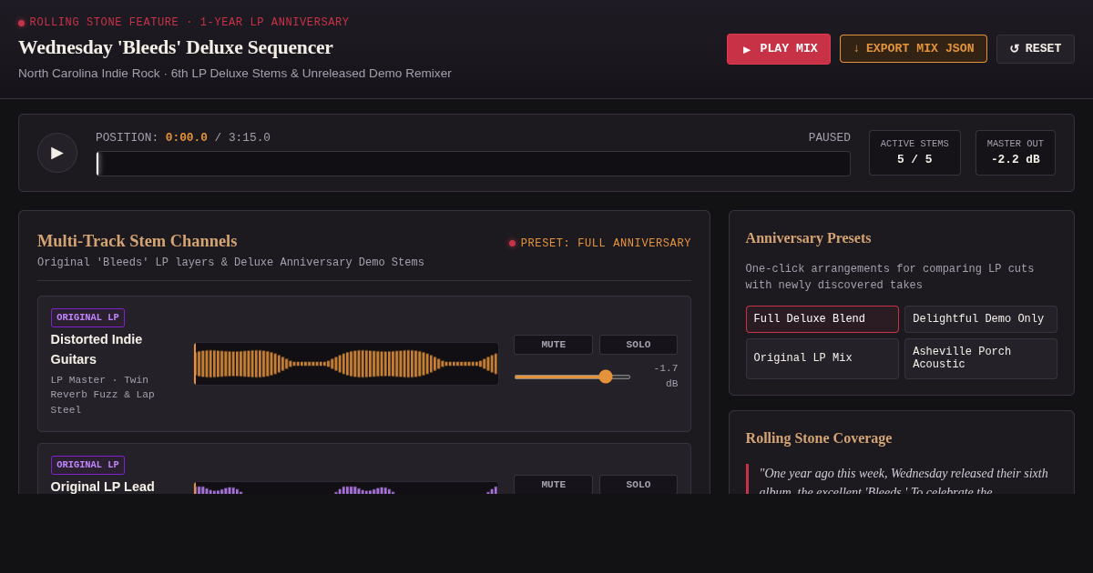Viewport: 1093px width, 573px height.
Task: Click the Distorted Indie Guitars waveform
Action: 346,364
